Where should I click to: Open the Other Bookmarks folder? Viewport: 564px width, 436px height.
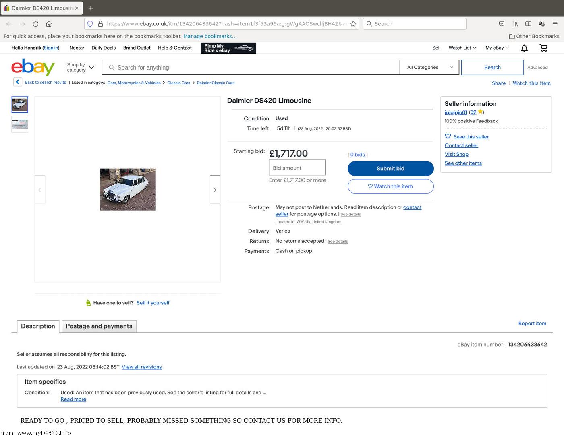pyautogui.click(x=534, y=36)
